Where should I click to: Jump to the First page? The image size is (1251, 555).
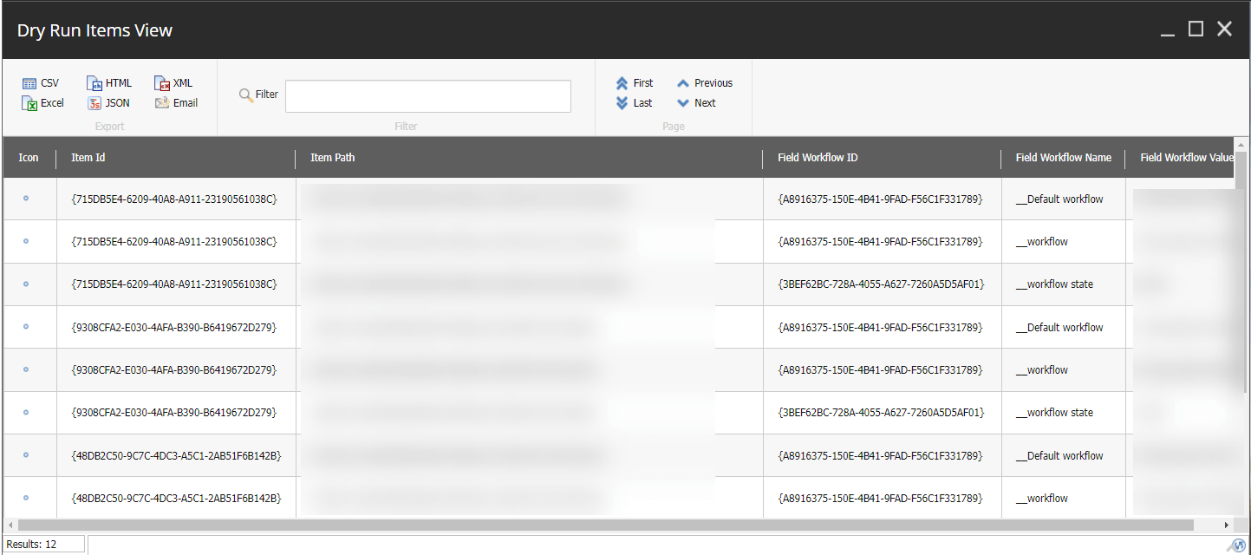[x=634, y=83]
